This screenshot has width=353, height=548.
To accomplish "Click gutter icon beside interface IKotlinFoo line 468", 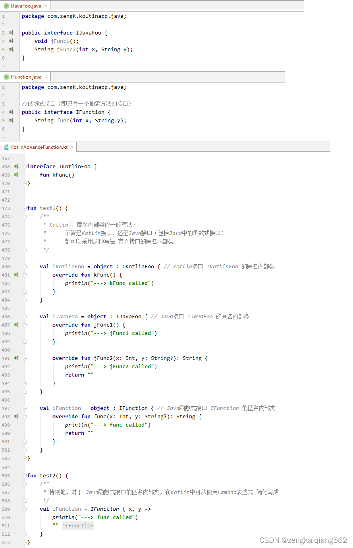I will (x=16, y=166).
